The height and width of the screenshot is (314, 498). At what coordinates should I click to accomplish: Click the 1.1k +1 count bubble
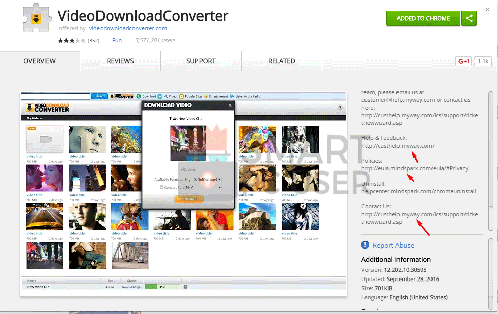[483, 61]
